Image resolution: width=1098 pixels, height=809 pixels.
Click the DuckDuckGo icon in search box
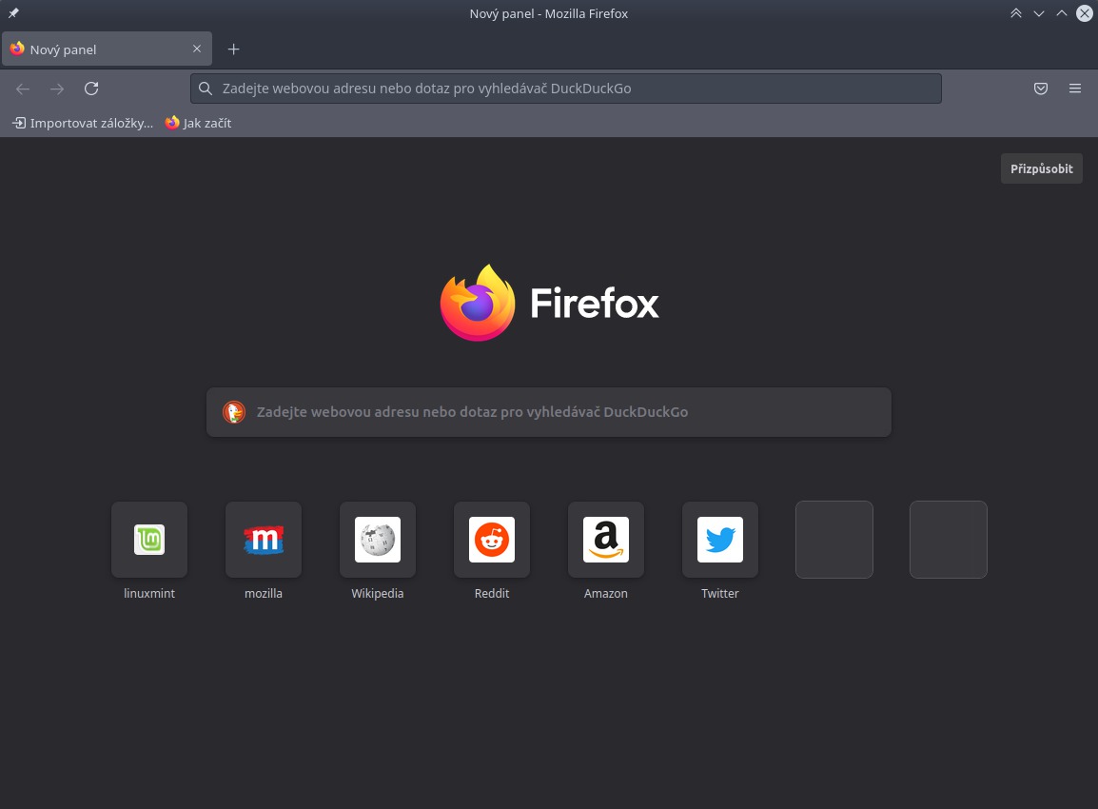[x=234, y=412]
